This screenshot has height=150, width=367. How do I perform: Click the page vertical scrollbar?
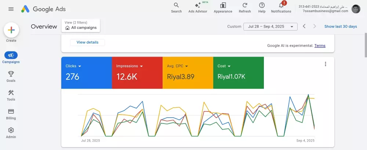[366, 45]
